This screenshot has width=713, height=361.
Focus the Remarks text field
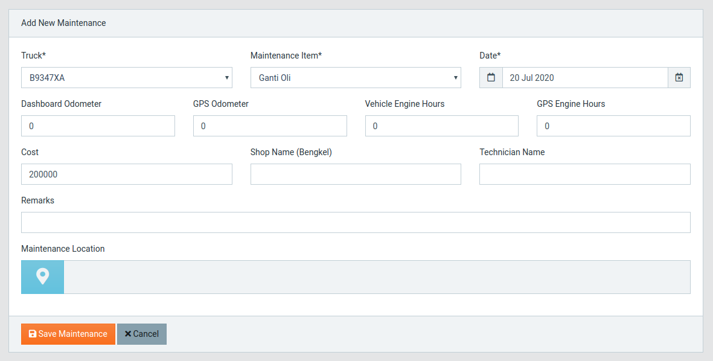click(356, 222)
